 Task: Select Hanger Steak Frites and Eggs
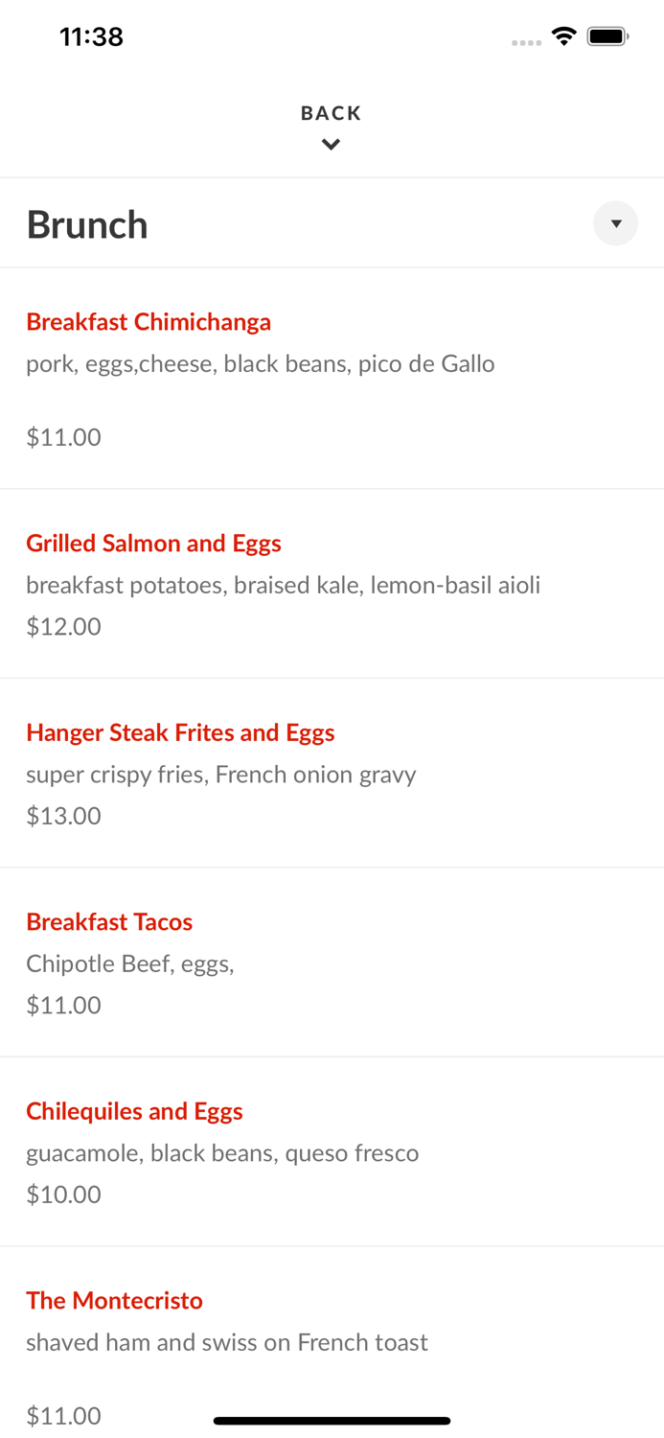pyautogui.click(x=180, y=732)
